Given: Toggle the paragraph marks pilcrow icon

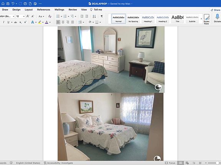Looking at the screenshot, I should pos(102,16).
